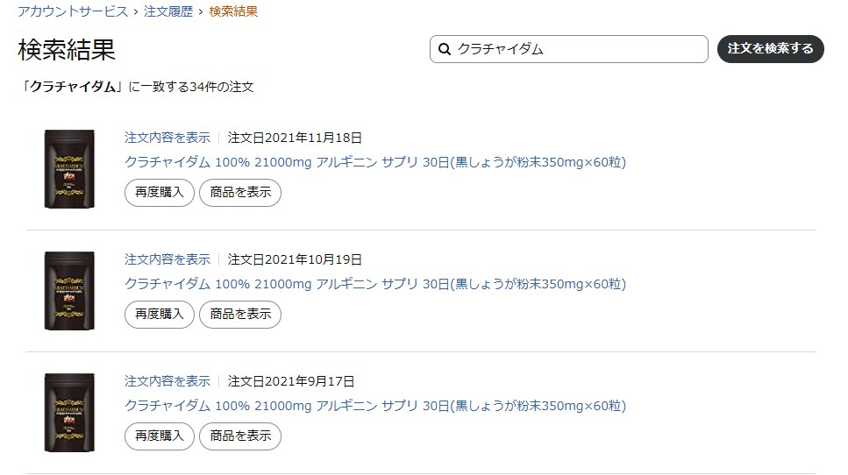Screen dimensions: 848x475
Task: Click 再度購入 for the November 18 order
Action: (160, 193)
